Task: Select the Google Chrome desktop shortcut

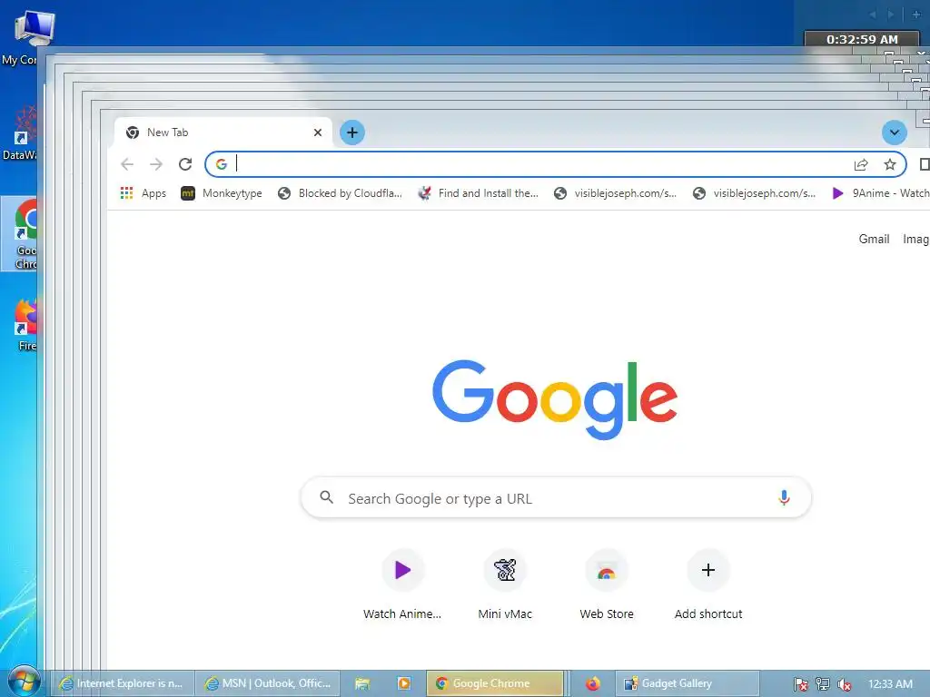Action: pos(19,235)
